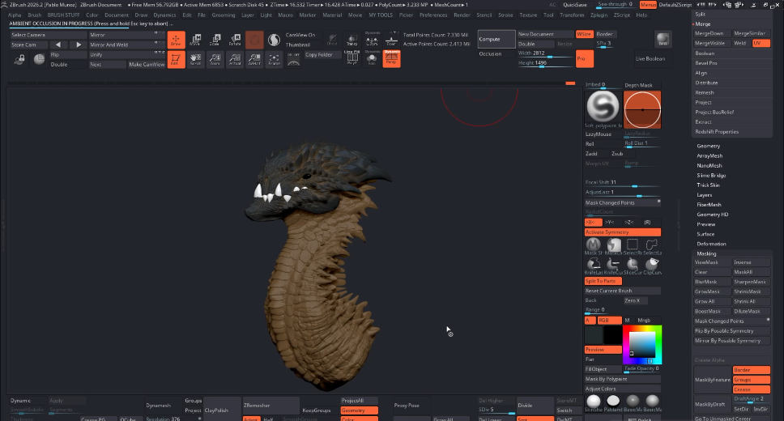Click the main black color swatch

tap(612, 334)
